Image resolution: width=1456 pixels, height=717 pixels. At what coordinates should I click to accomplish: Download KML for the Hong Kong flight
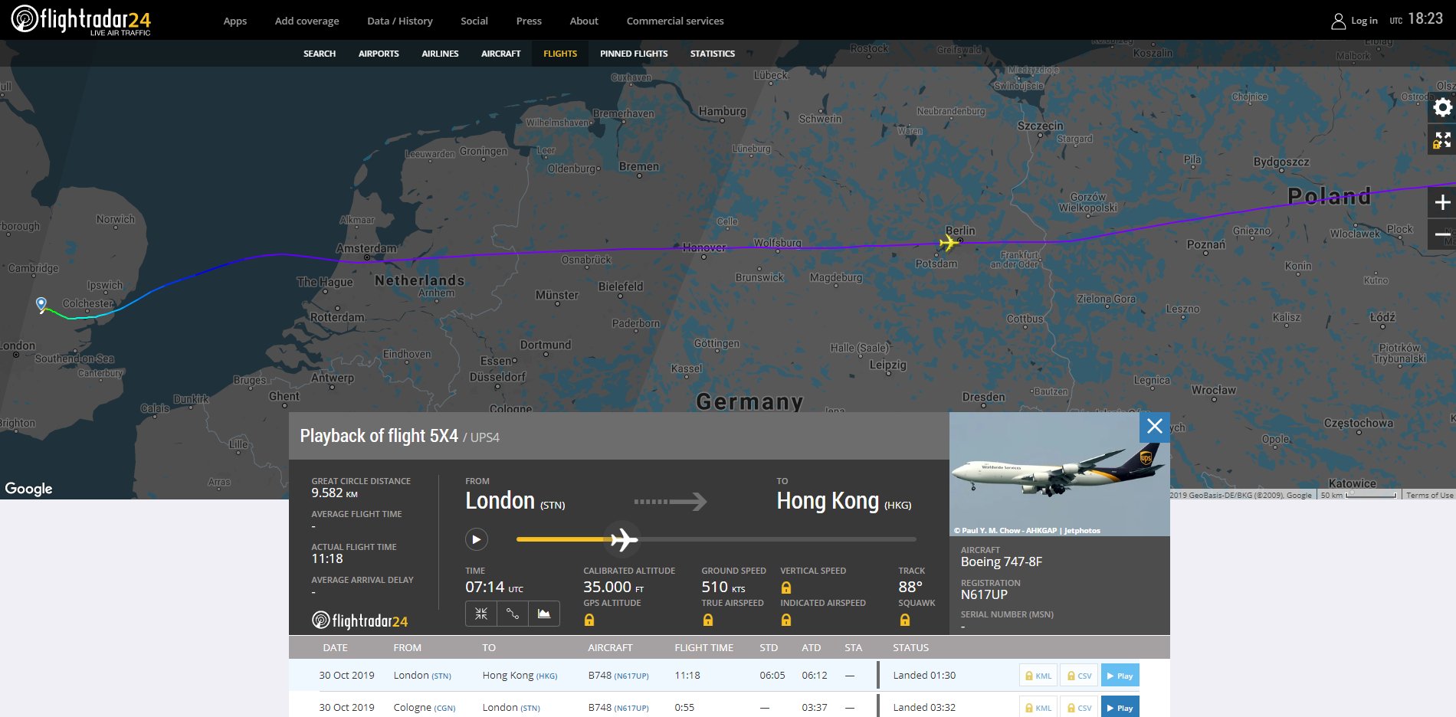pyautogui.click(x=1038, y=676)
